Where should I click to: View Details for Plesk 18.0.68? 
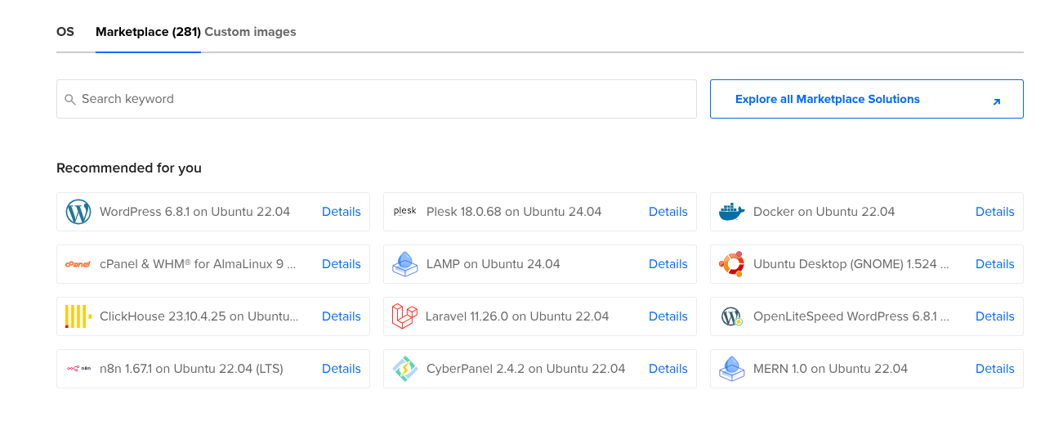click(668, 212)
